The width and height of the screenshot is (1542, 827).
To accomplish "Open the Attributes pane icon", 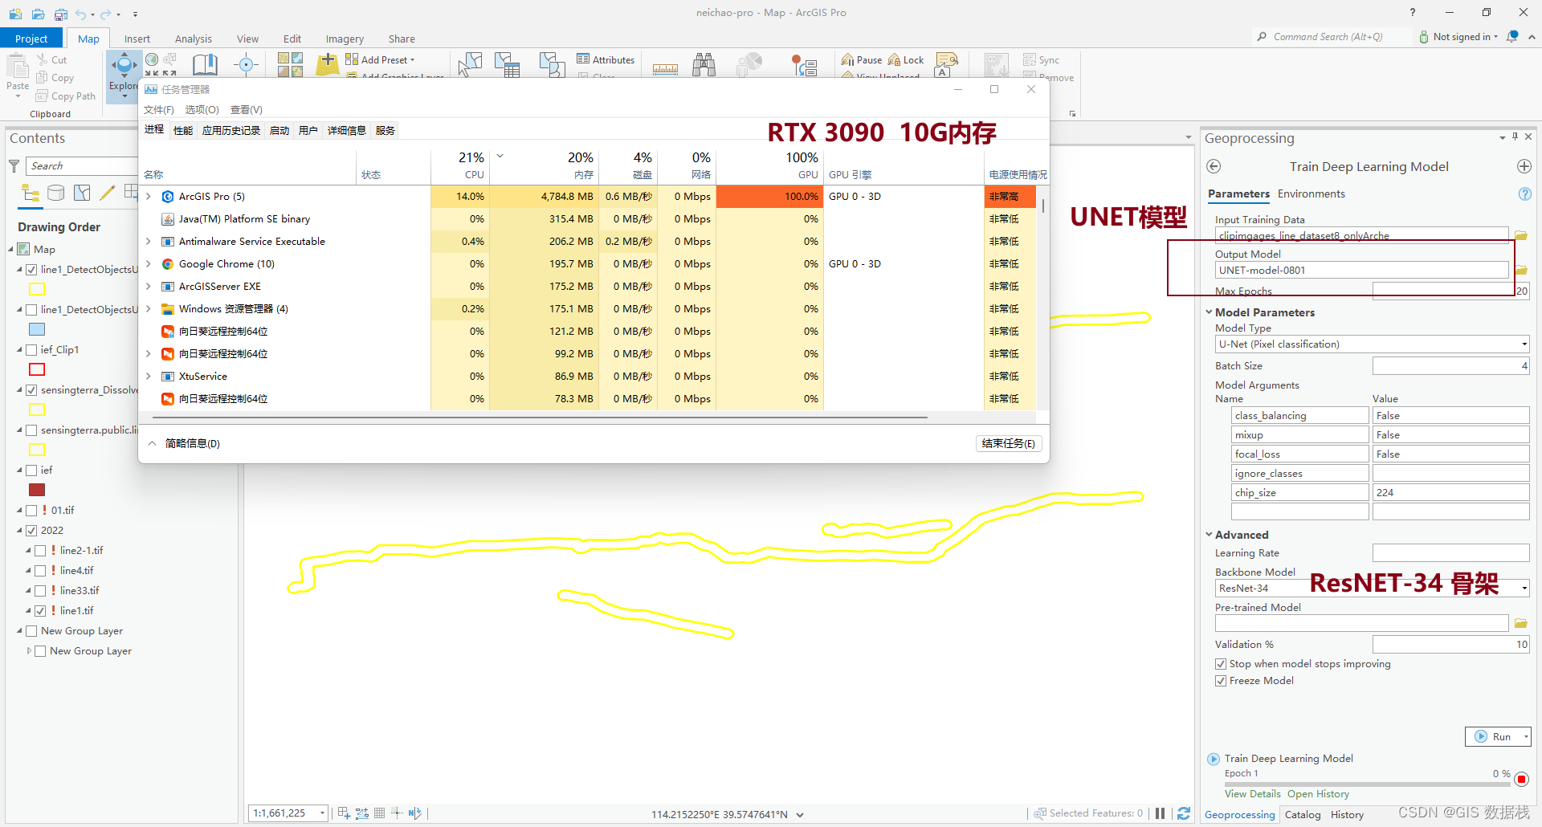I will pyautogui.click(x=581, y=59).
